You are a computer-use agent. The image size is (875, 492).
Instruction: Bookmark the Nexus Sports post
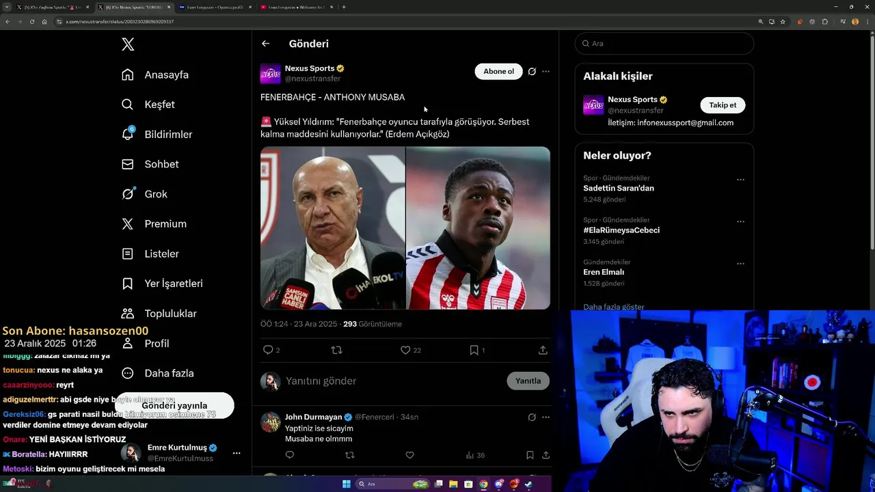point(477,350)
